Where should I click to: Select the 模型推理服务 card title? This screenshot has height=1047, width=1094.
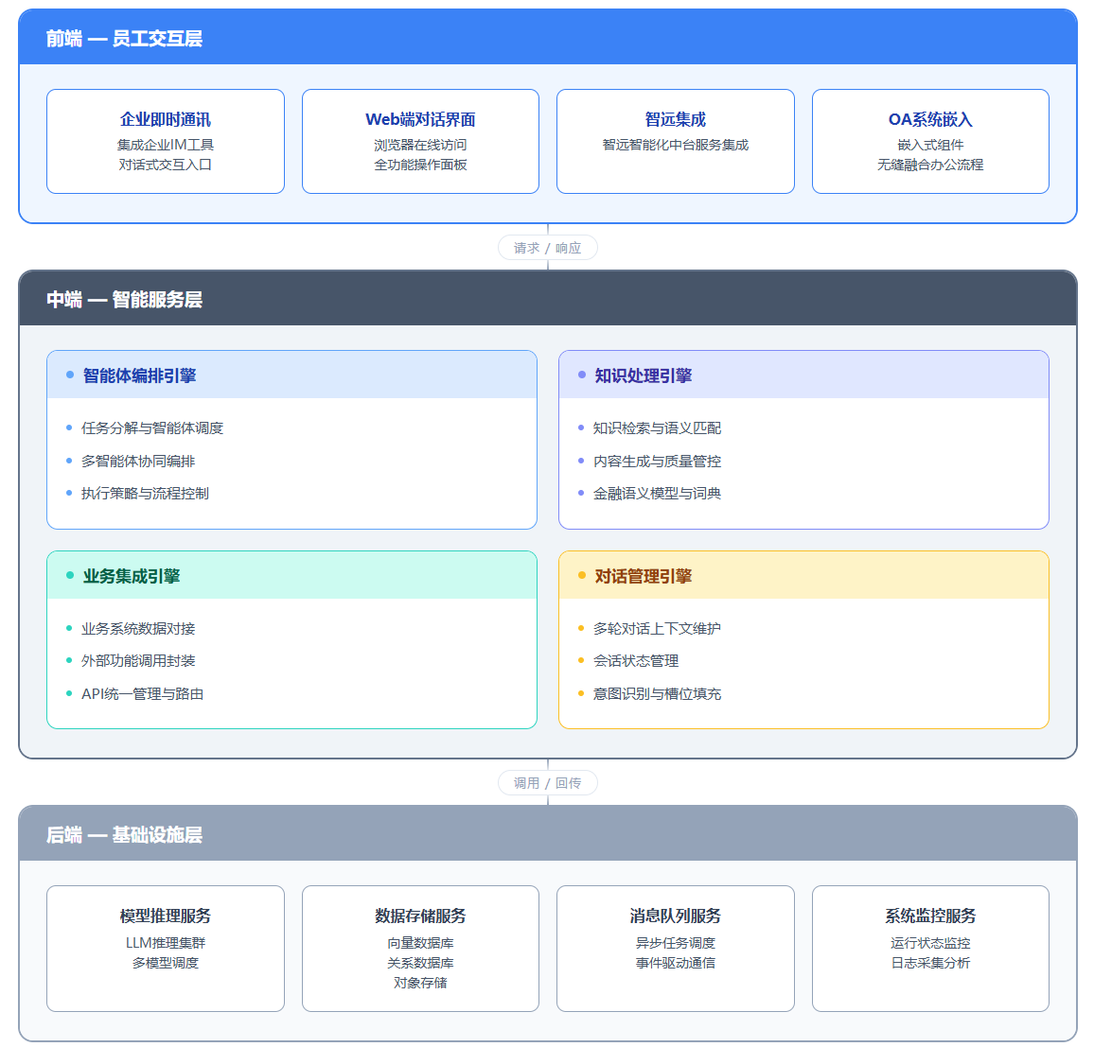(x=166, y=916)
